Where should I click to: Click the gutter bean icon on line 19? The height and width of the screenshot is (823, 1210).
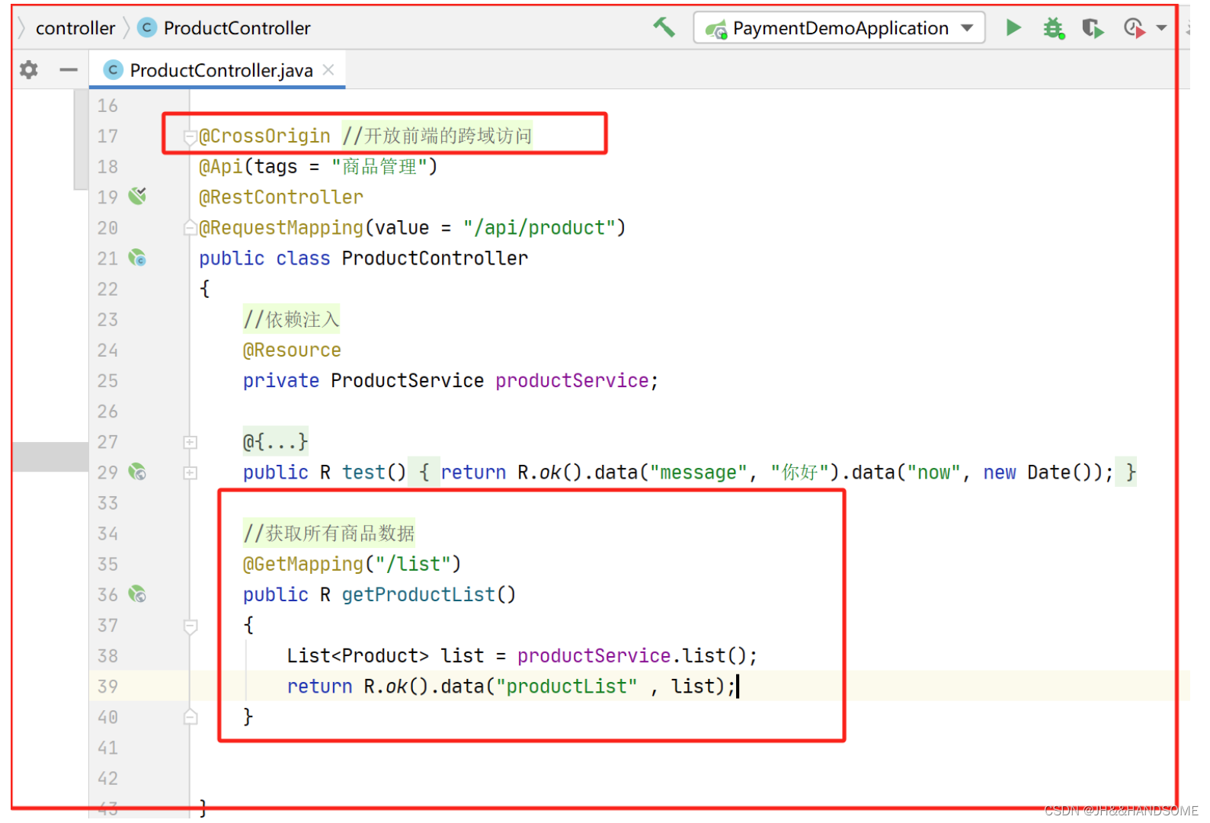(x=137, y=197)
